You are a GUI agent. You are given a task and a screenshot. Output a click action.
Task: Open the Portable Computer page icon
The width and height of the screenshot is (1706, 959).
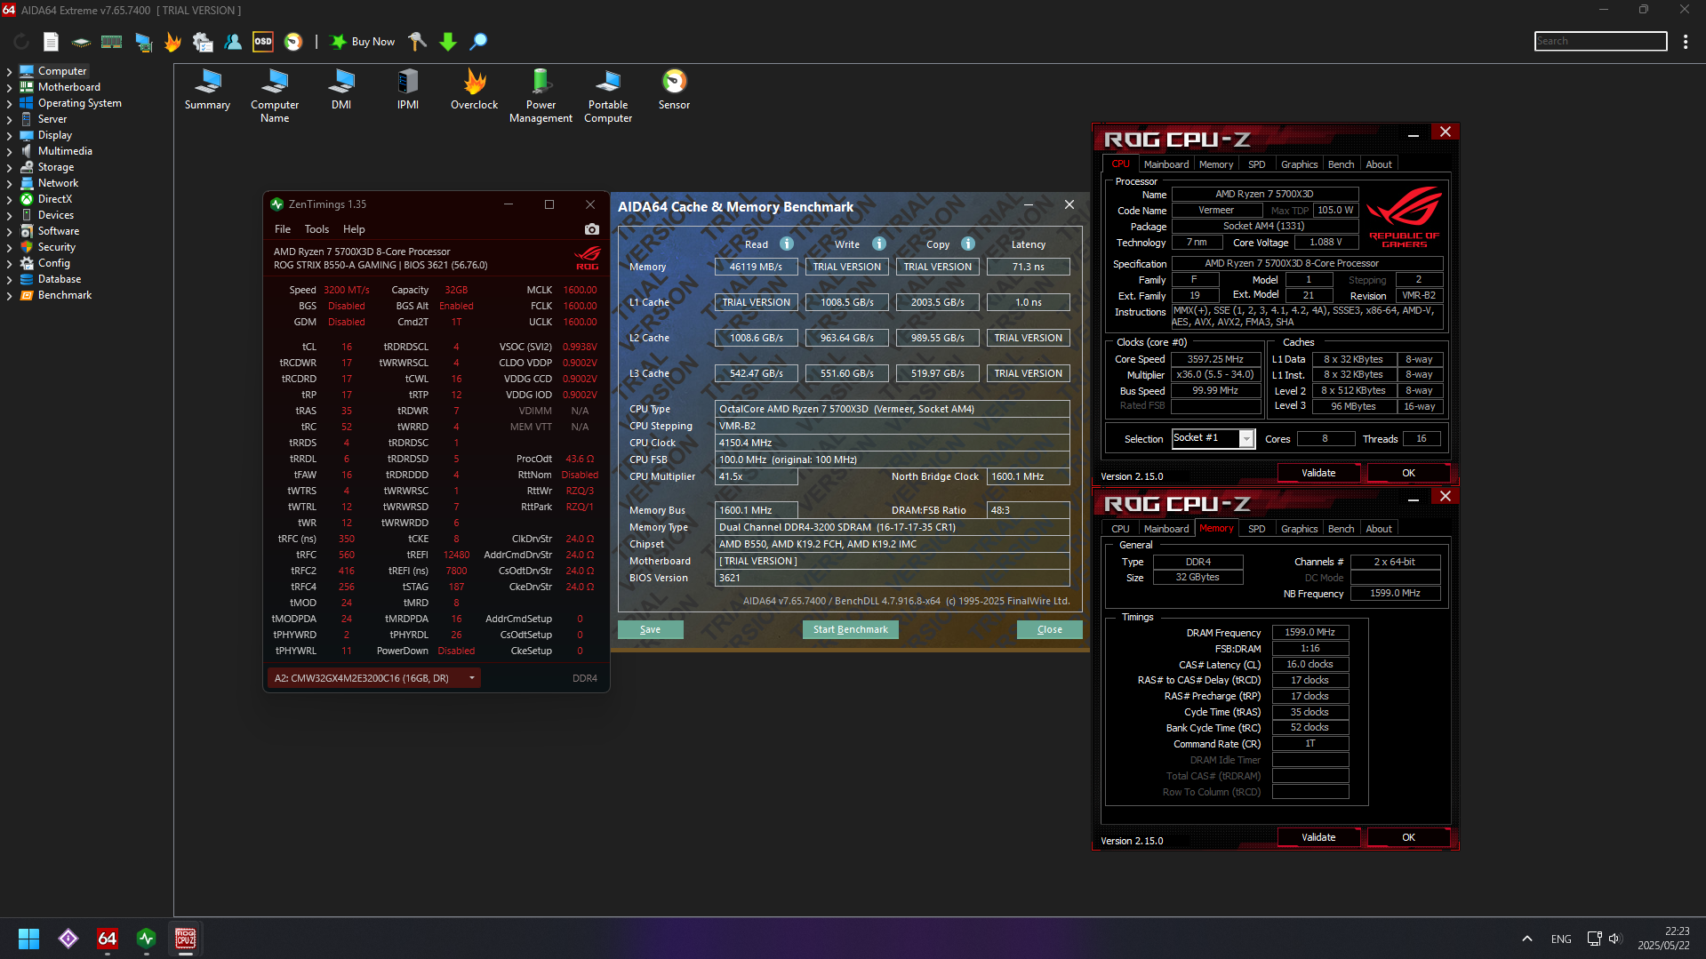point(608,96)
